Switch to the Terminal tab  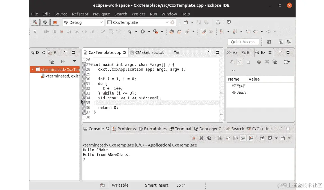point(180,129)
